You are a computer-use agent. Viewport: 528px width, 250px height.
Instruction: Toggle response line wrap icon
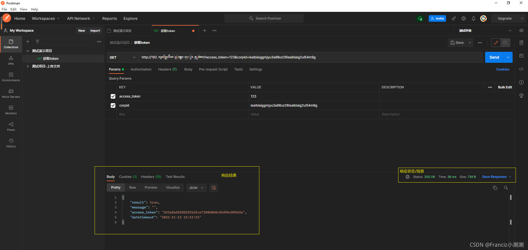[214, 188]
